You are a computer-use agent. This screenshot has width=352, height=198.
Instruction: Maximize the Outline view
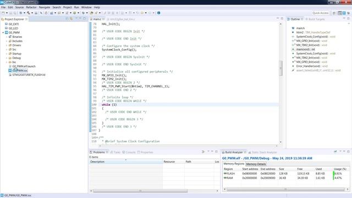[x=348, y=19]
